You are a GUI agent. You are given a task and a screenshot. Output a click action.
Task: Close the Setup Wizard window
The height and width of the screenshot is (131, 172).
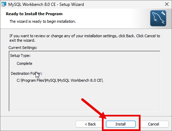click(167, 4)
